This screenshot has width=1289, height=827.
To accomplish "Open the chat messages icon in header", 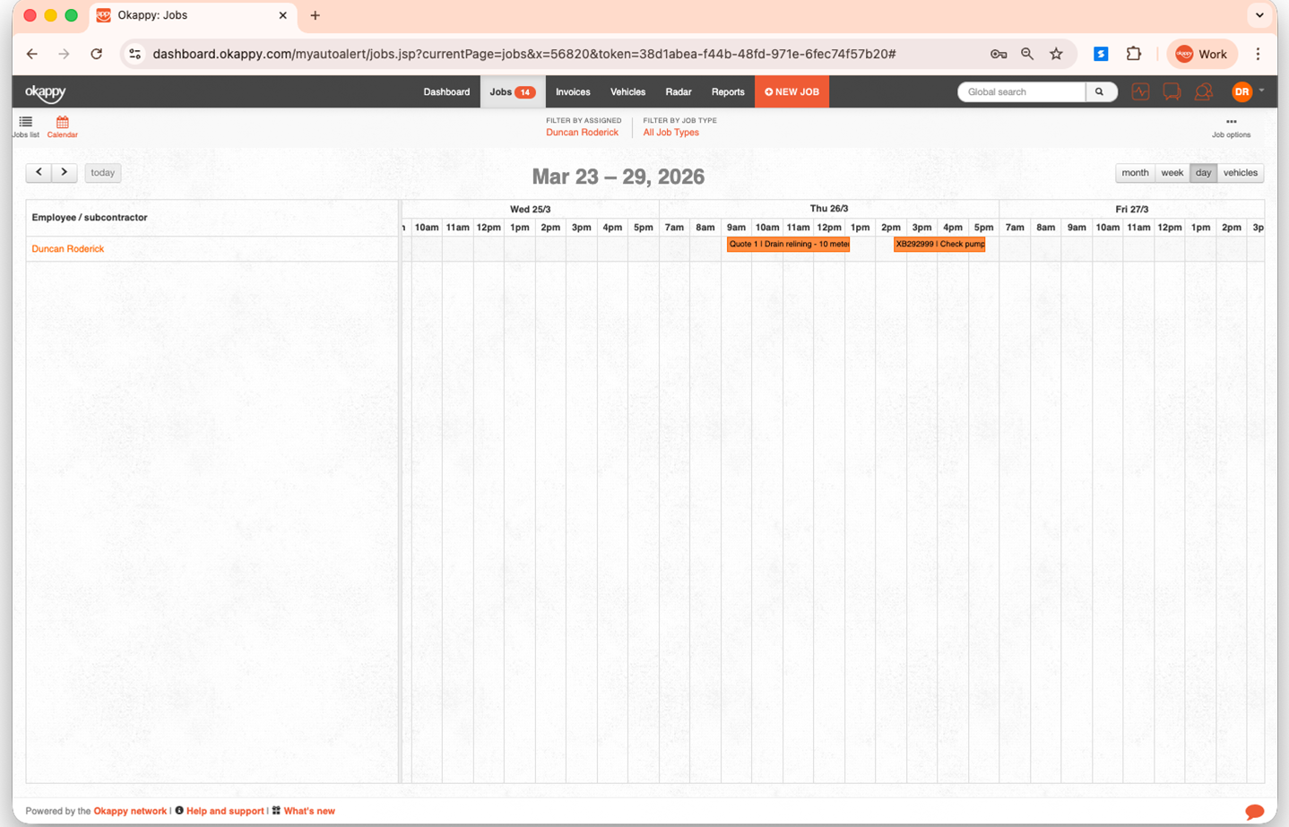I will (x=1172, y=92).
